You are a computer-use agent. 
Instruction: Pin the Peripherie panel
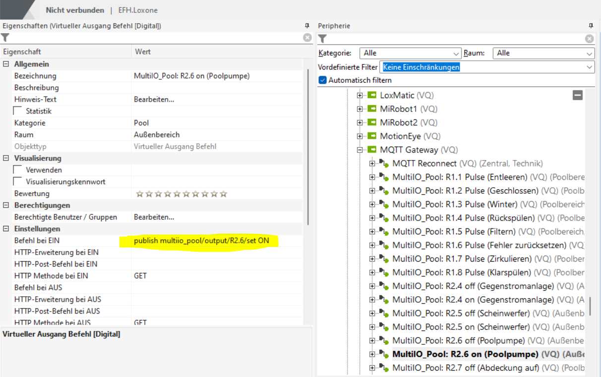tap(591, 26)
